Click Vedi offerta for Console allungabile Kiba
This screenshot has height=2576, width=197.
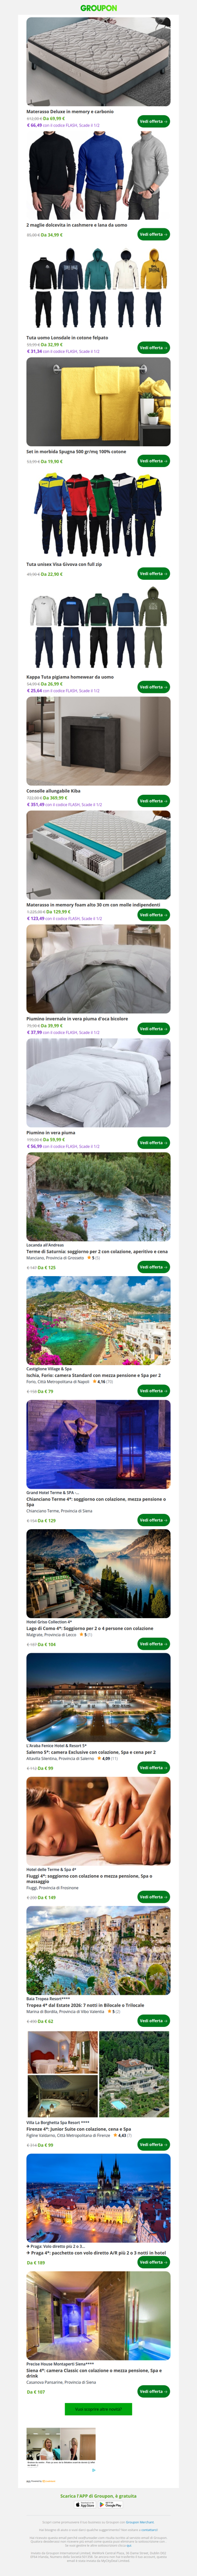click(153, 801)
